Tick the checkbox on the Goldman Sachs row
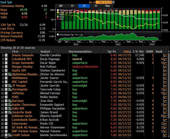170x139 pixels. [6, 116]
